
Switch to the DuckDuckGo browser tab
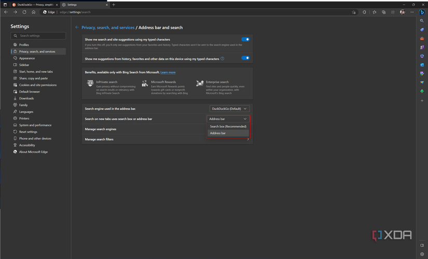(34, 5)
